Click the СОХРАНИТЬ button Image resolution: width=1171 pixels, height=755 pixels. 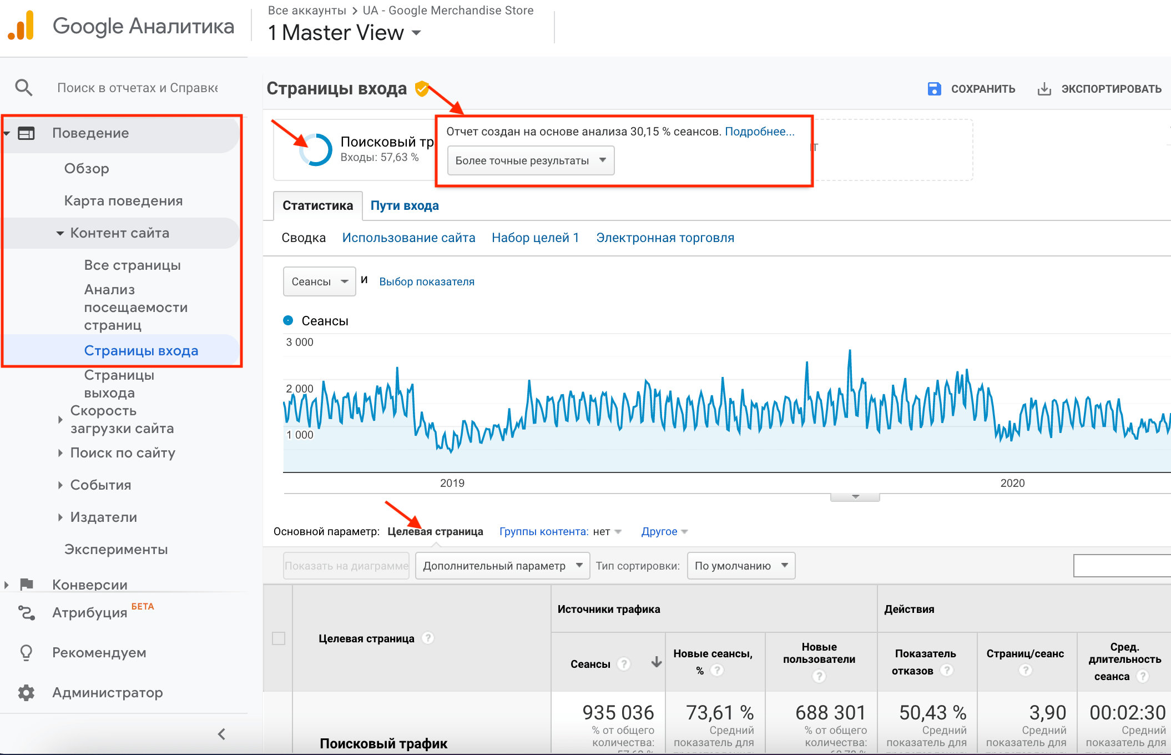coord(971,89)
